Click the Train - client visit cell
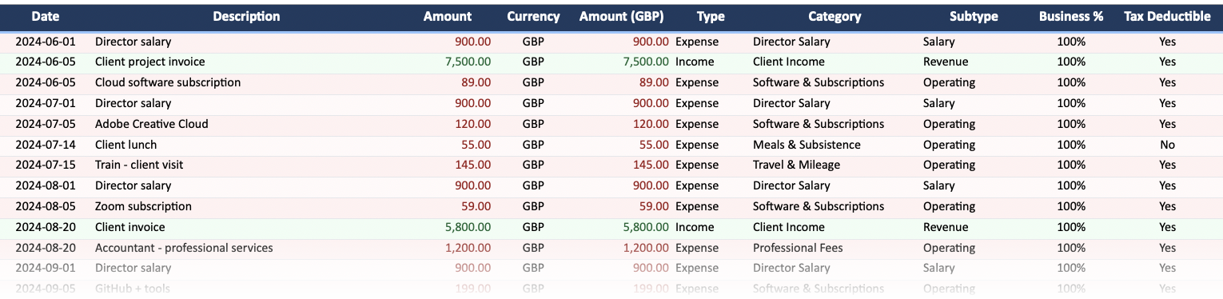Viewport: 1223px width, 299px height. pos(139,165)
